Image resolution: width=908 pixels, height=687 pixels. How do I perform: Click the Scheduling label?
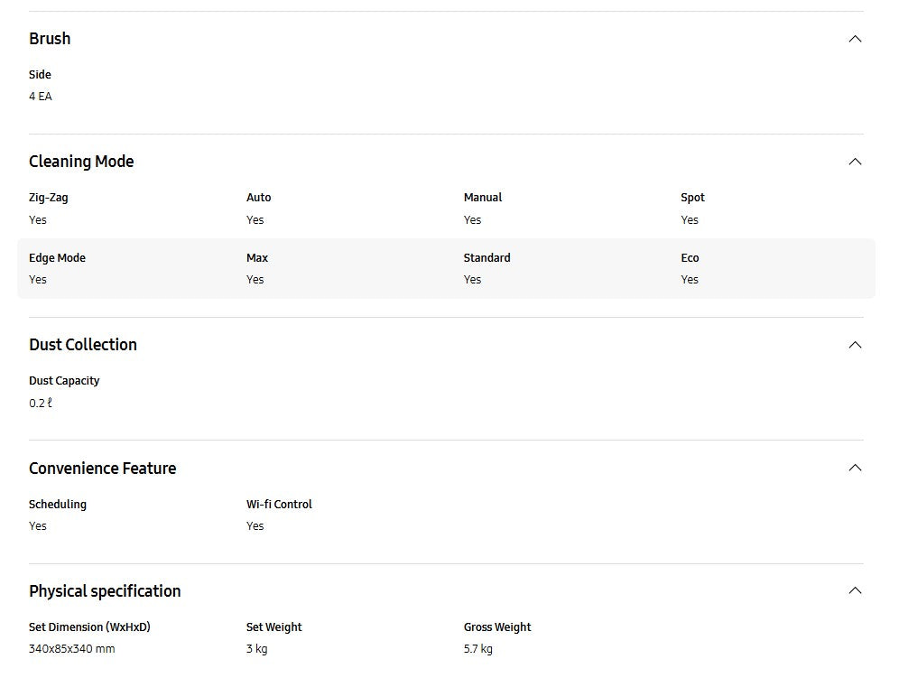[58, 505]
